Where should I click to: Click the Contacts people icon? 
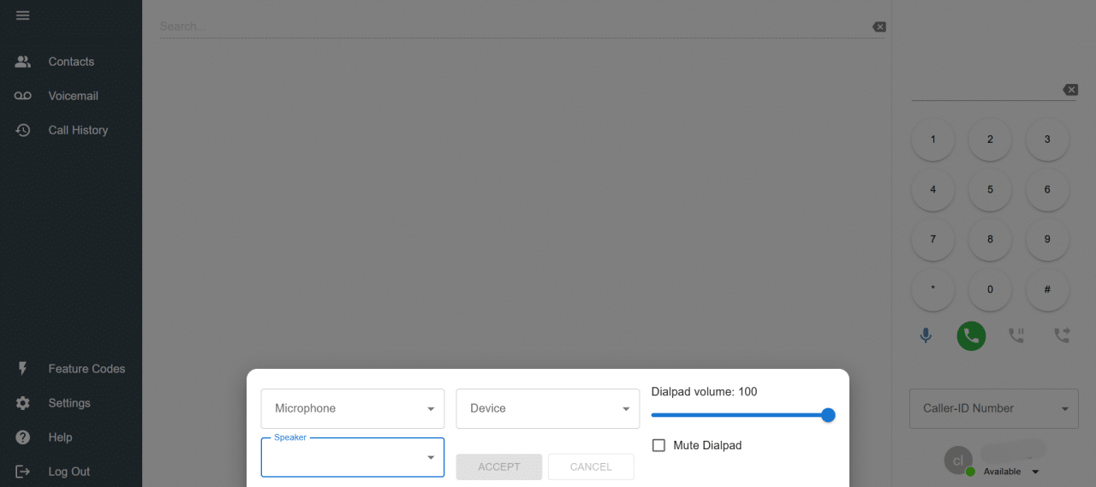click(x=23, y=62)
